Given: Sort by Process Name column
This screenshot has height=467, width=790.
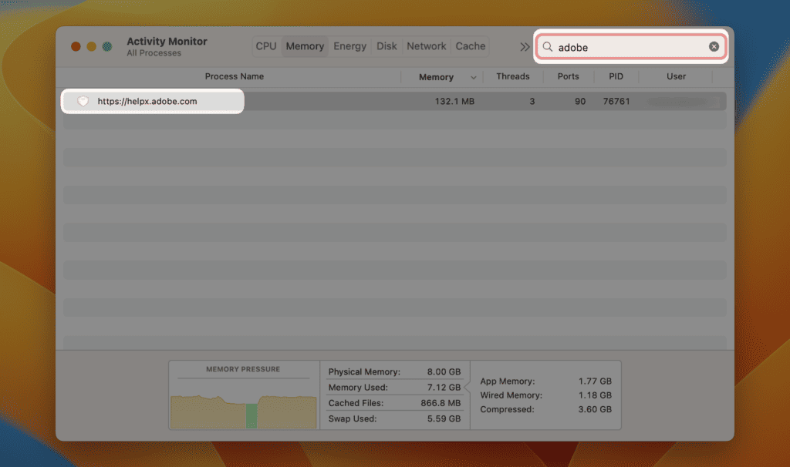Looking at the screenshot, I should click(235, 76).
